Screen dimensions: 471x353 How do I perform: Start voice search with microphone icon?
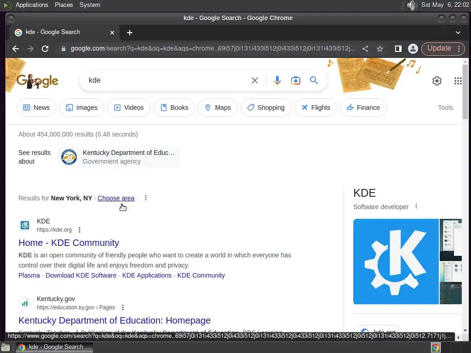(x=277, y=80)
